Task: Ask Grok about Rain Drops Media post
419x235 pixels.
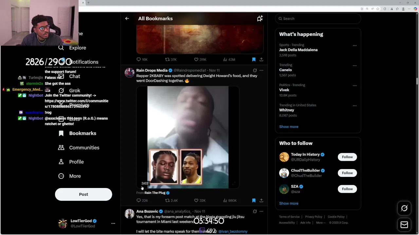Action: 255,70
